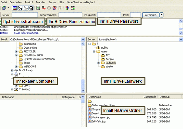
Task: Focus the Passwort input field
Action: (x=109, y=15)
